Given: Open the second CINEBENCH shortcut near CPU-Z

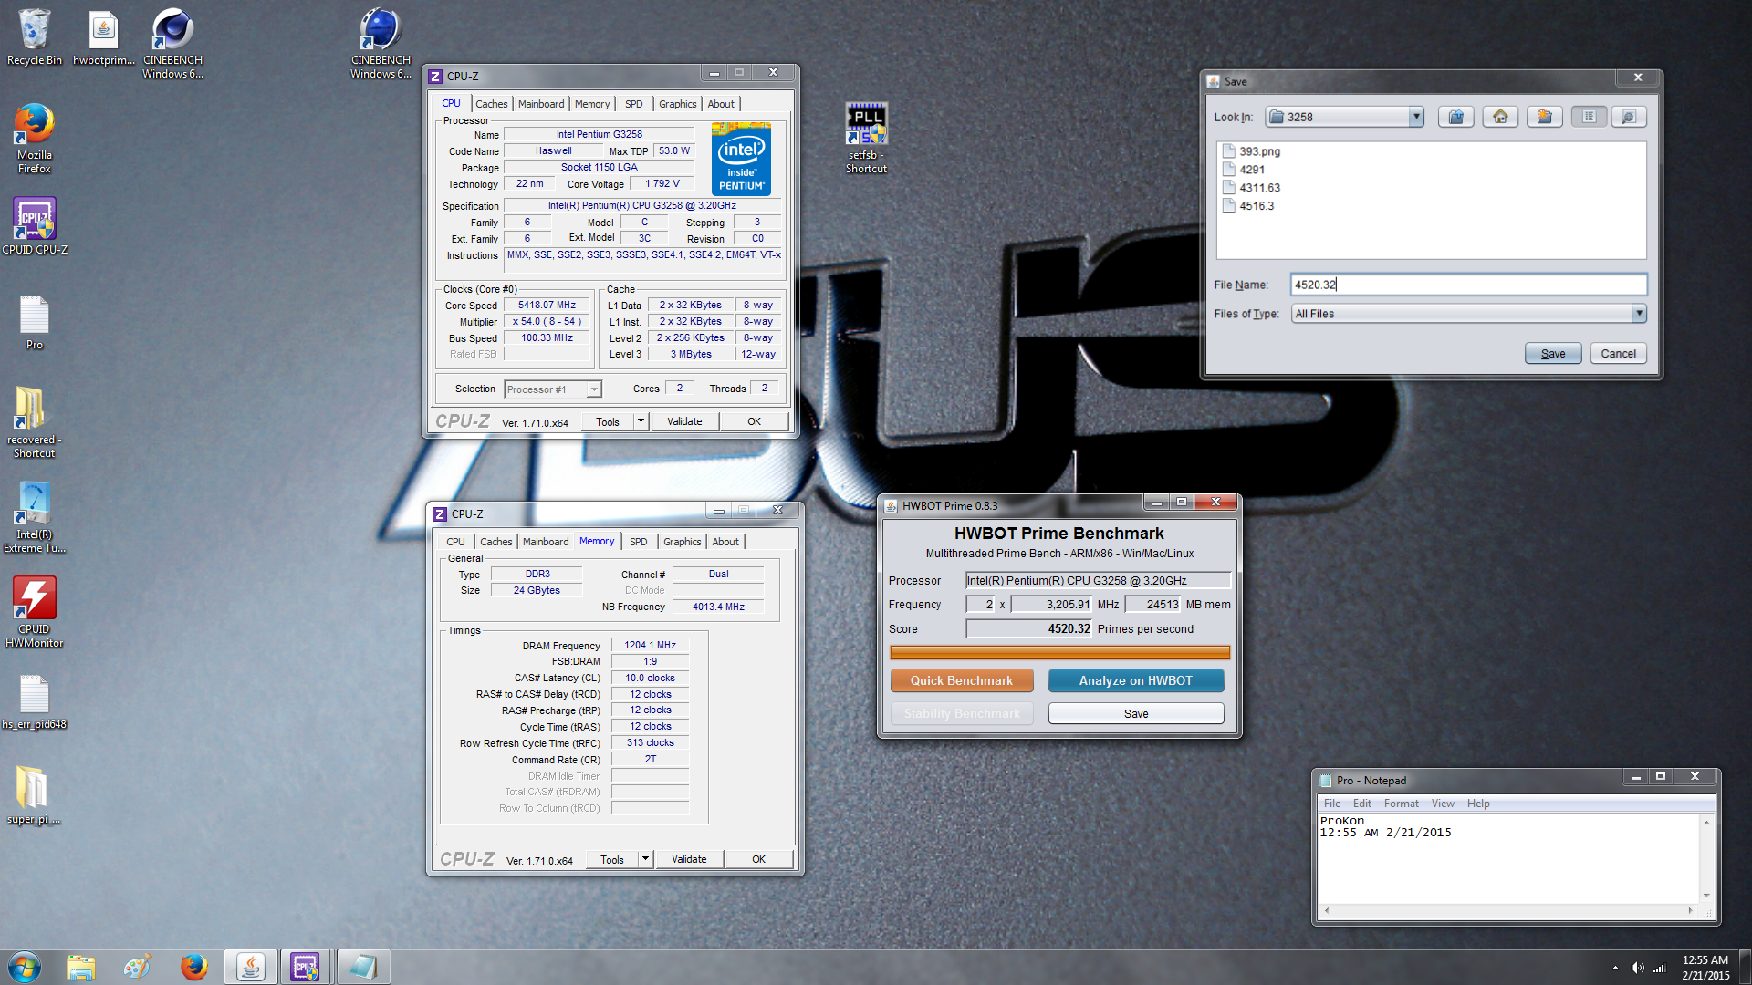Looking at the screenshot, I should click(381, 44).
